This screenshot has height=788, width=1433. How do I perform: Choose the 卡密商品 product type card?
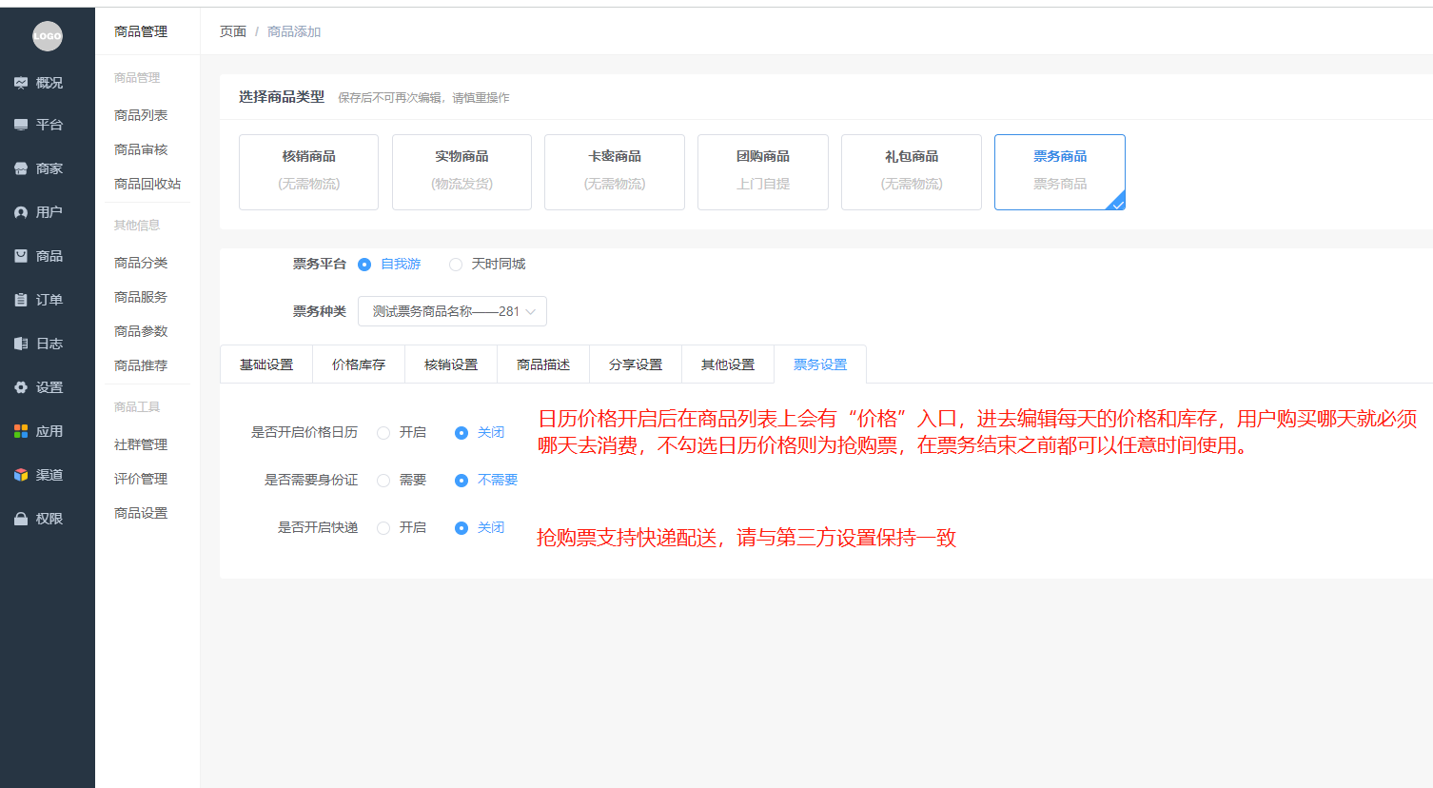614,171
